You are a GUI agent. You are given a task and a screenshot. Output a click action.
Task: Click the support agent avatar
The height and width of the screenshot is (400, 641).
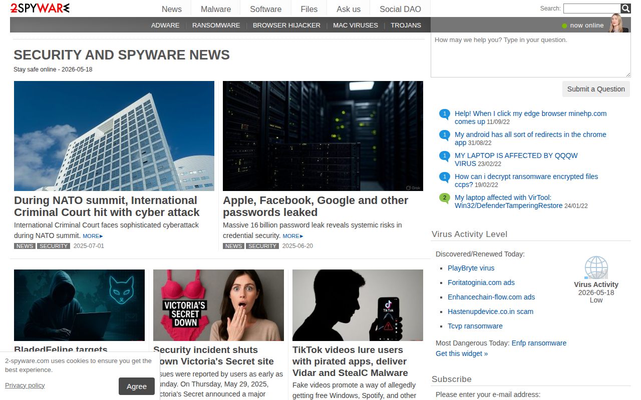[618, 23]
